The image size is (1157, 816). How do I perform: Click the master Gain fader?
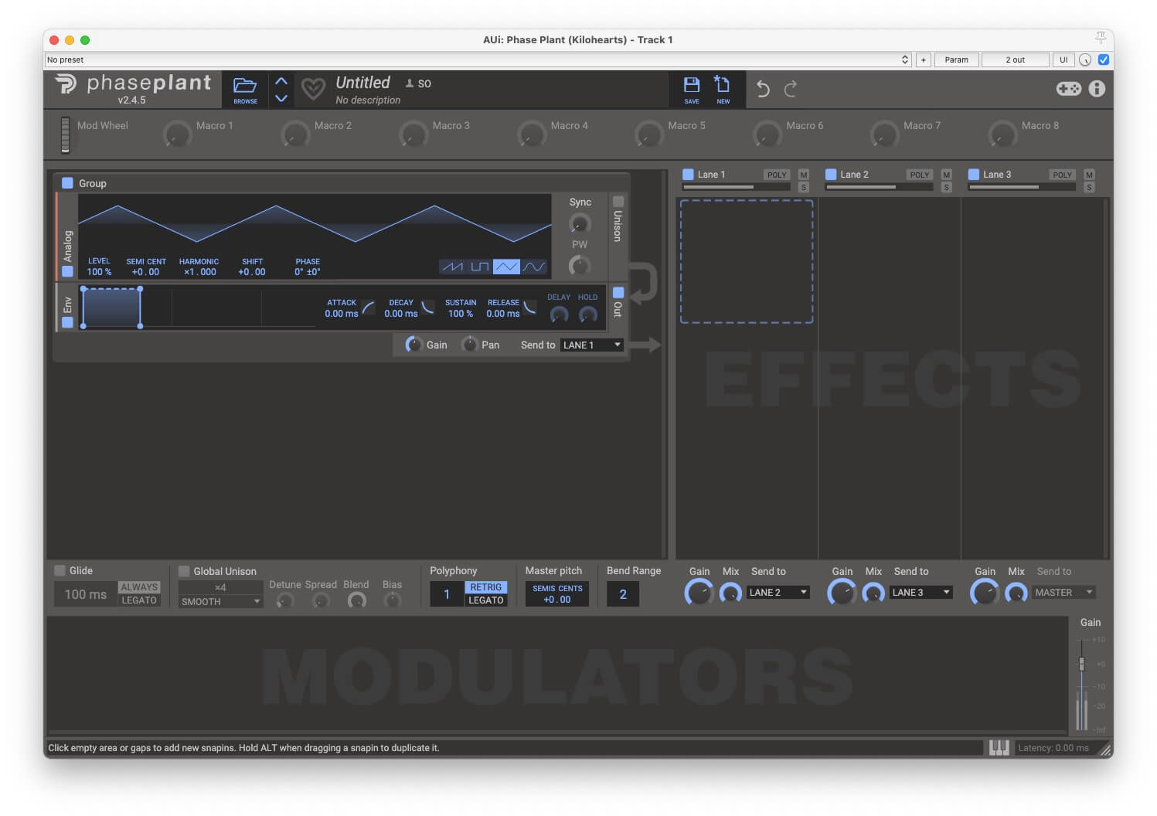[1081, 664]
